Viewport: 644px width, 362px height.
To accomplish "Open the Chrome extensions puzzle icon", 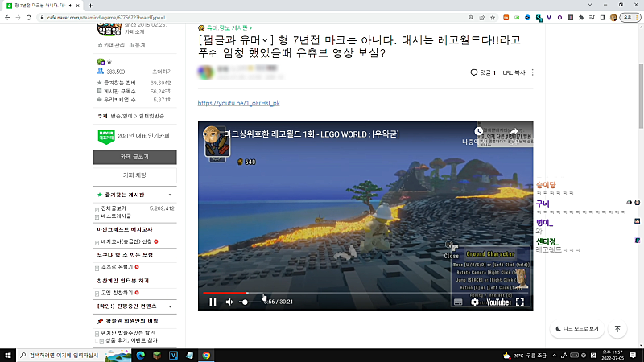I will tap(580, 18).
